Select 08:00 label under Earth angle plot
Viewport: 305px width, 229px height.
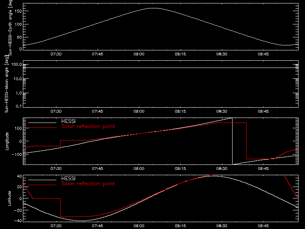click(139, 54)
